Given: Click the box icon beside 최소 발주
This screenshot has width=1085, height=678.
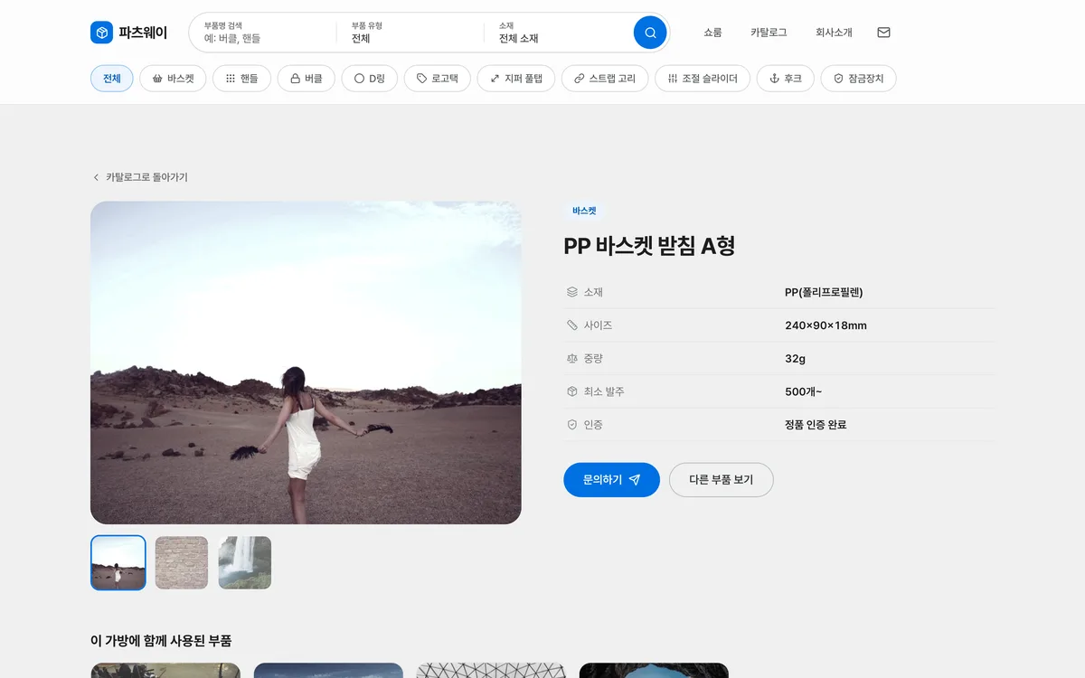Looking at the screenshot, I should coord(571,391).
